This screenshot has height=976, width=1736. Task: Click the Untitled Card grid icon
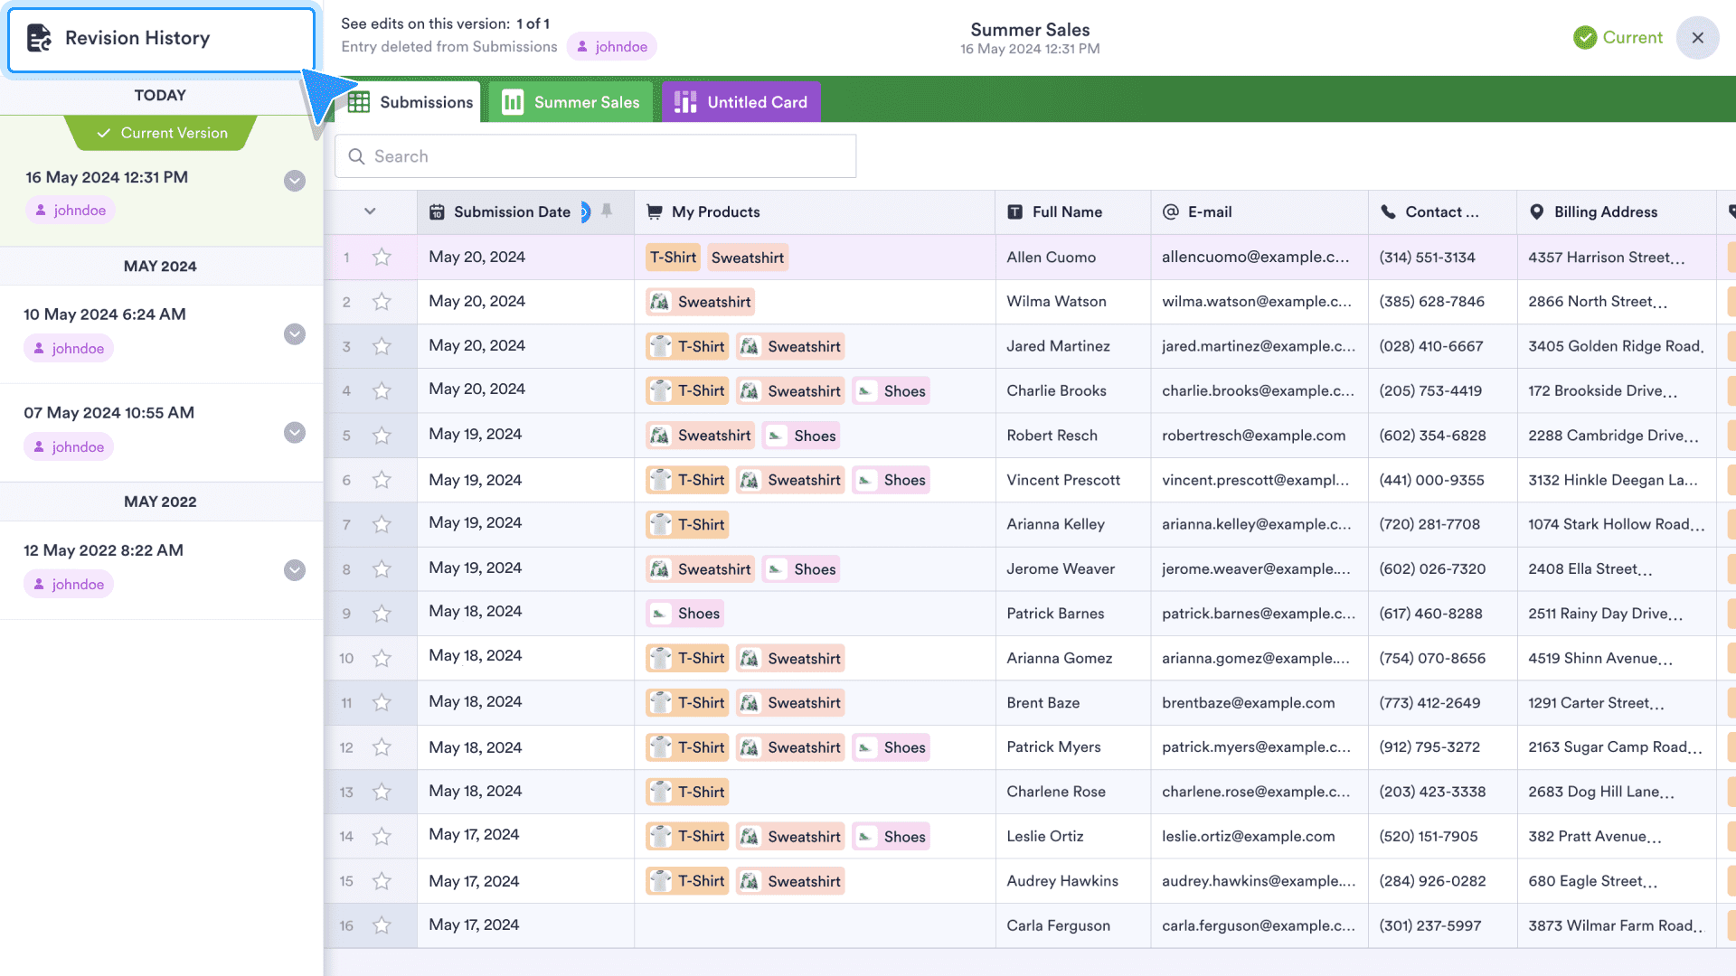pyautogui.click(x=687, y=101)
